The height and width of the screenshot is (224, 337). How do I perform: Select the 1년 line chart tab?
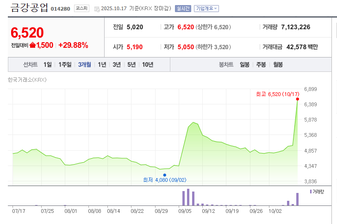(102, 64)
